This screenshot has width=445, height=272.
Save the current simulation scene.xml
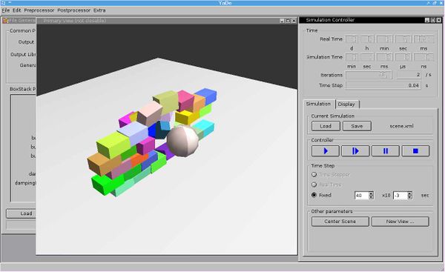[357, 126]
